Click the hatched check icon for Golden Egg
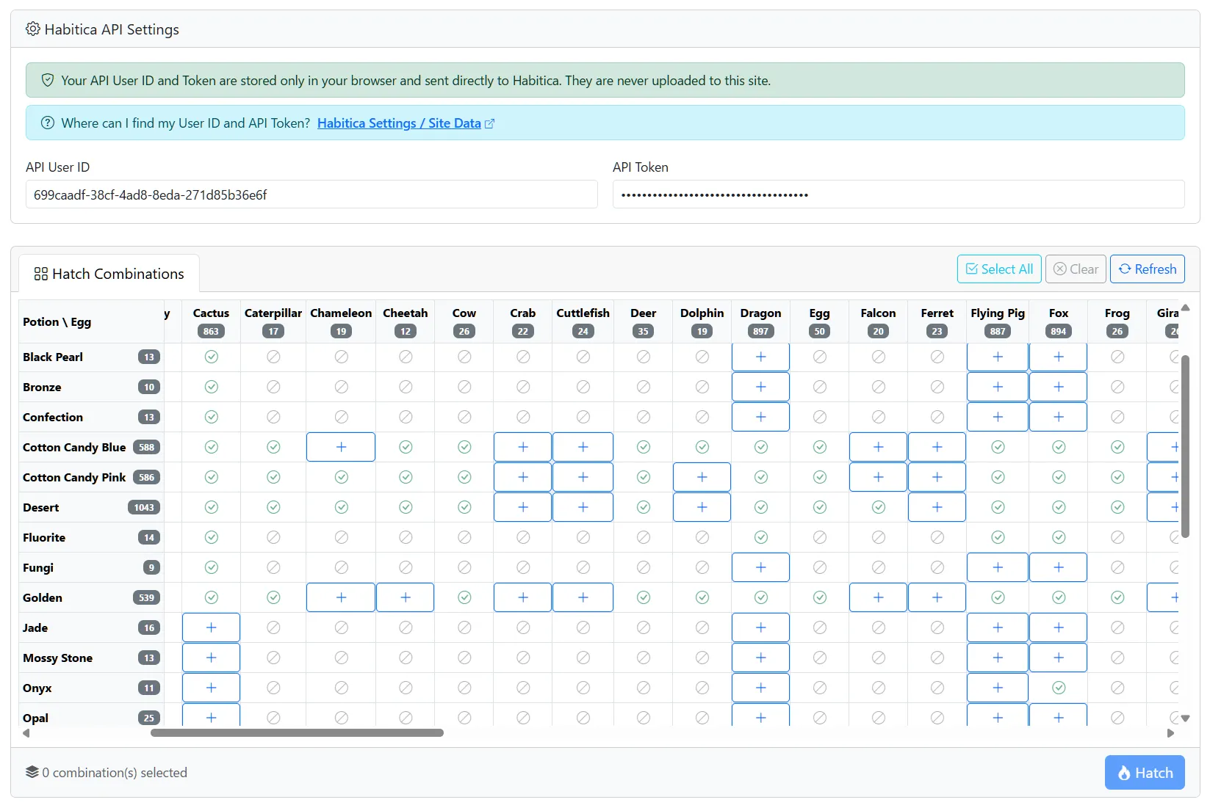The image size is (1210, 808). tap(820, 597)
